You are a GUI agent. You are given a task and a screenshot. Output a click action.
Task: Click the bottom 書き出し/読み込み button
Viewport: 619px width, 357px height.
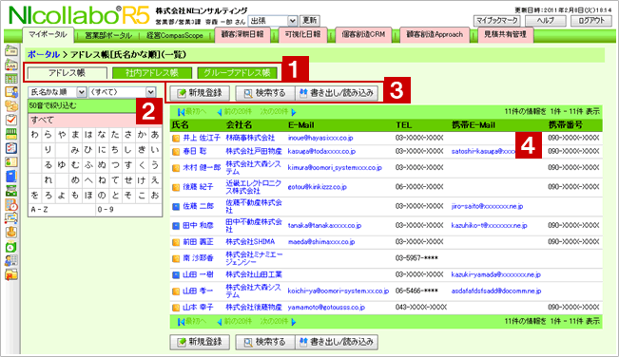[x=337, y=342]
